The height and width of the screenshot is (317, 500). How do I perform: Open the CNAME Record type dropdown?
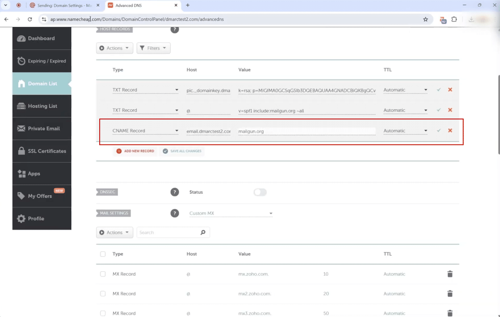coord(145,131)
